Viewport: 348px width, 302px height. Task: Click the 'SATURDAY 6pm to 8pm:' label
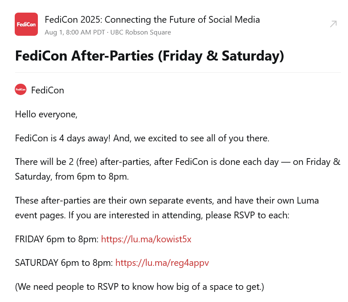(64, 263)
